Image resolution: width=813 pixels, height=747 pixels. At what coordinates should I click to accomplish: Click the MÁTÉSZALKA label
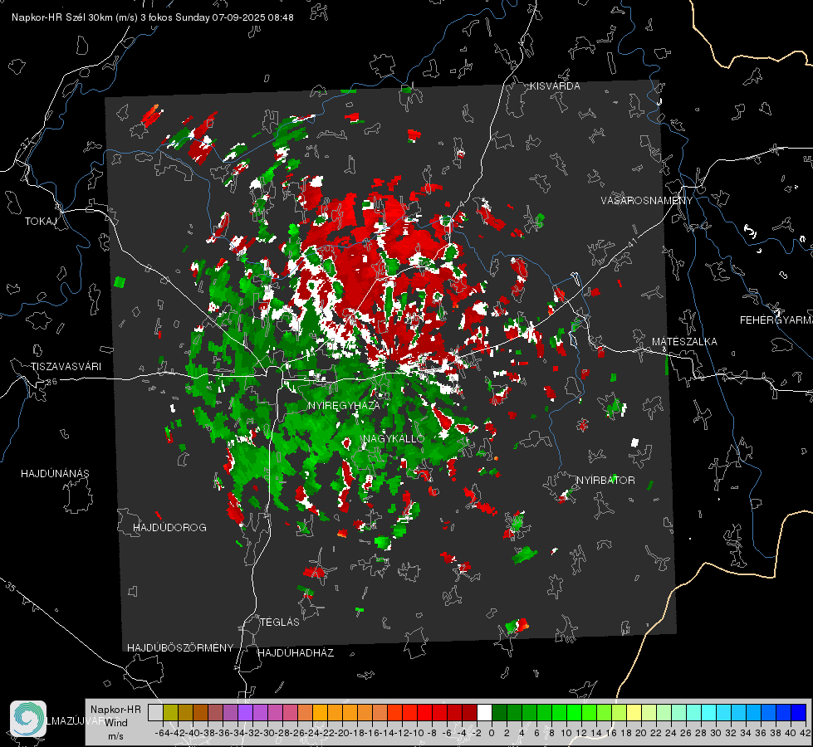click(684, 342)
